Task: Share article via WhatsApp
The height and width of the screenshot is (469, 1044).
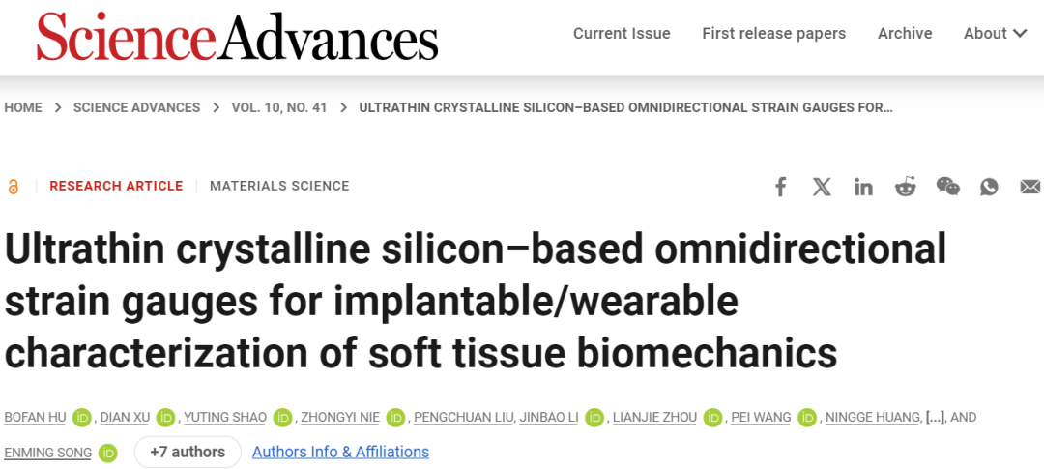Action: pos(989,187)
